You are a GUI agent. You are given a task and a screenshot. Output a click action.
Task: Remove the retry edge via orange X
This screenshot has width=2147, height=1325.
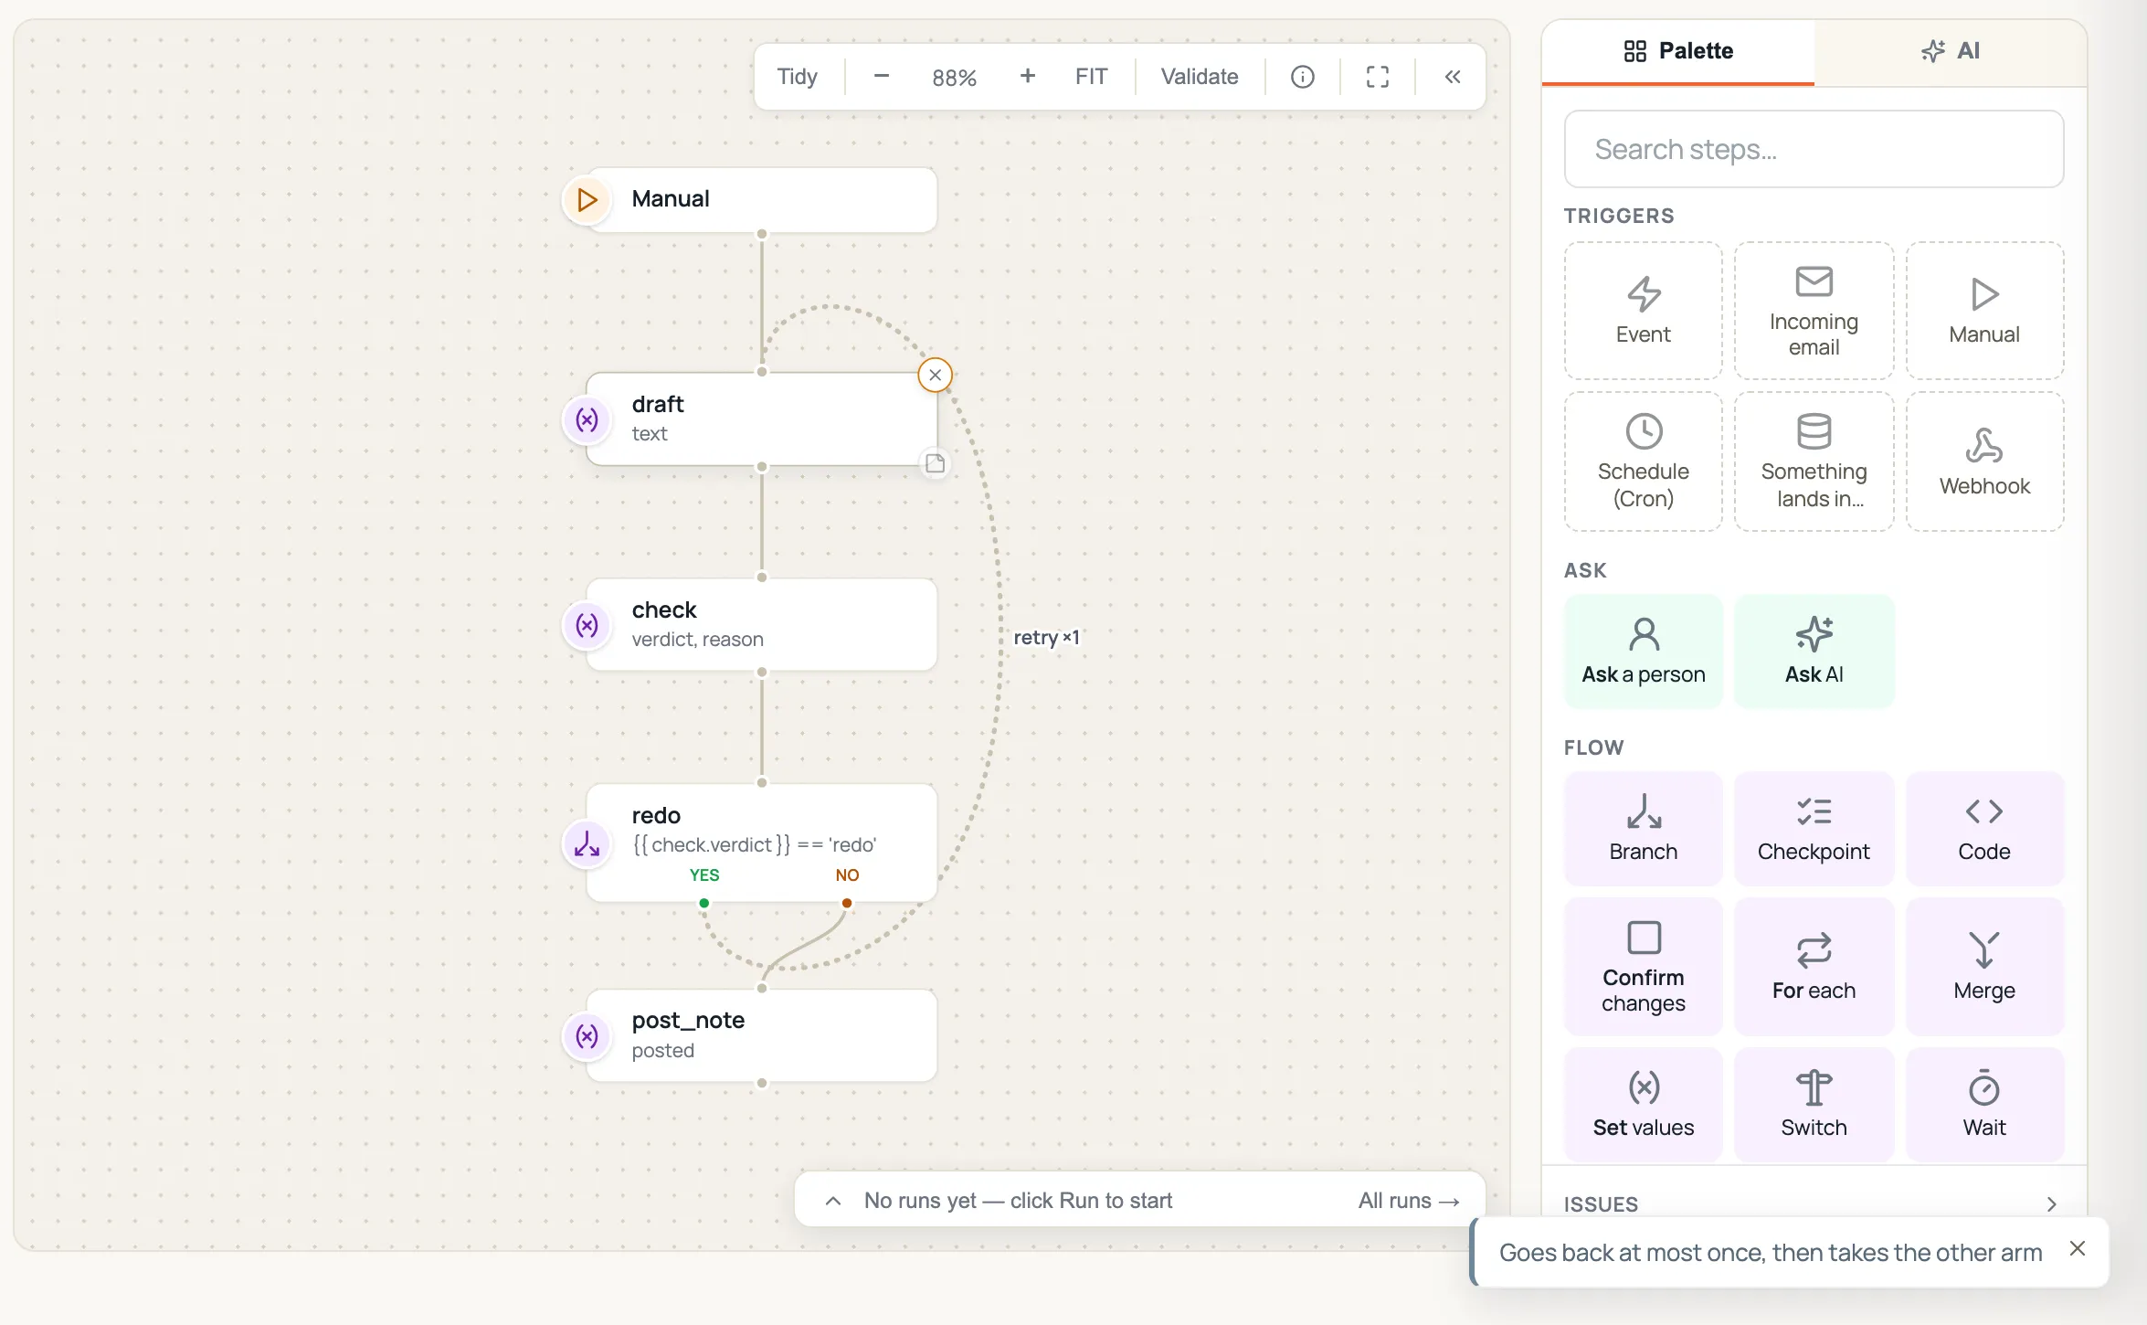tap(935, 375)
